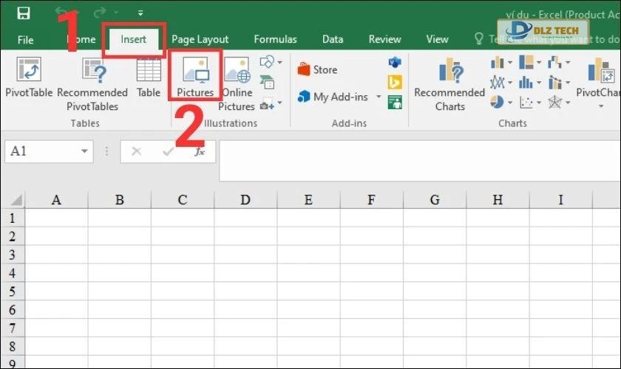Select cell E5

pyautogui.click(x=308, y=291)
